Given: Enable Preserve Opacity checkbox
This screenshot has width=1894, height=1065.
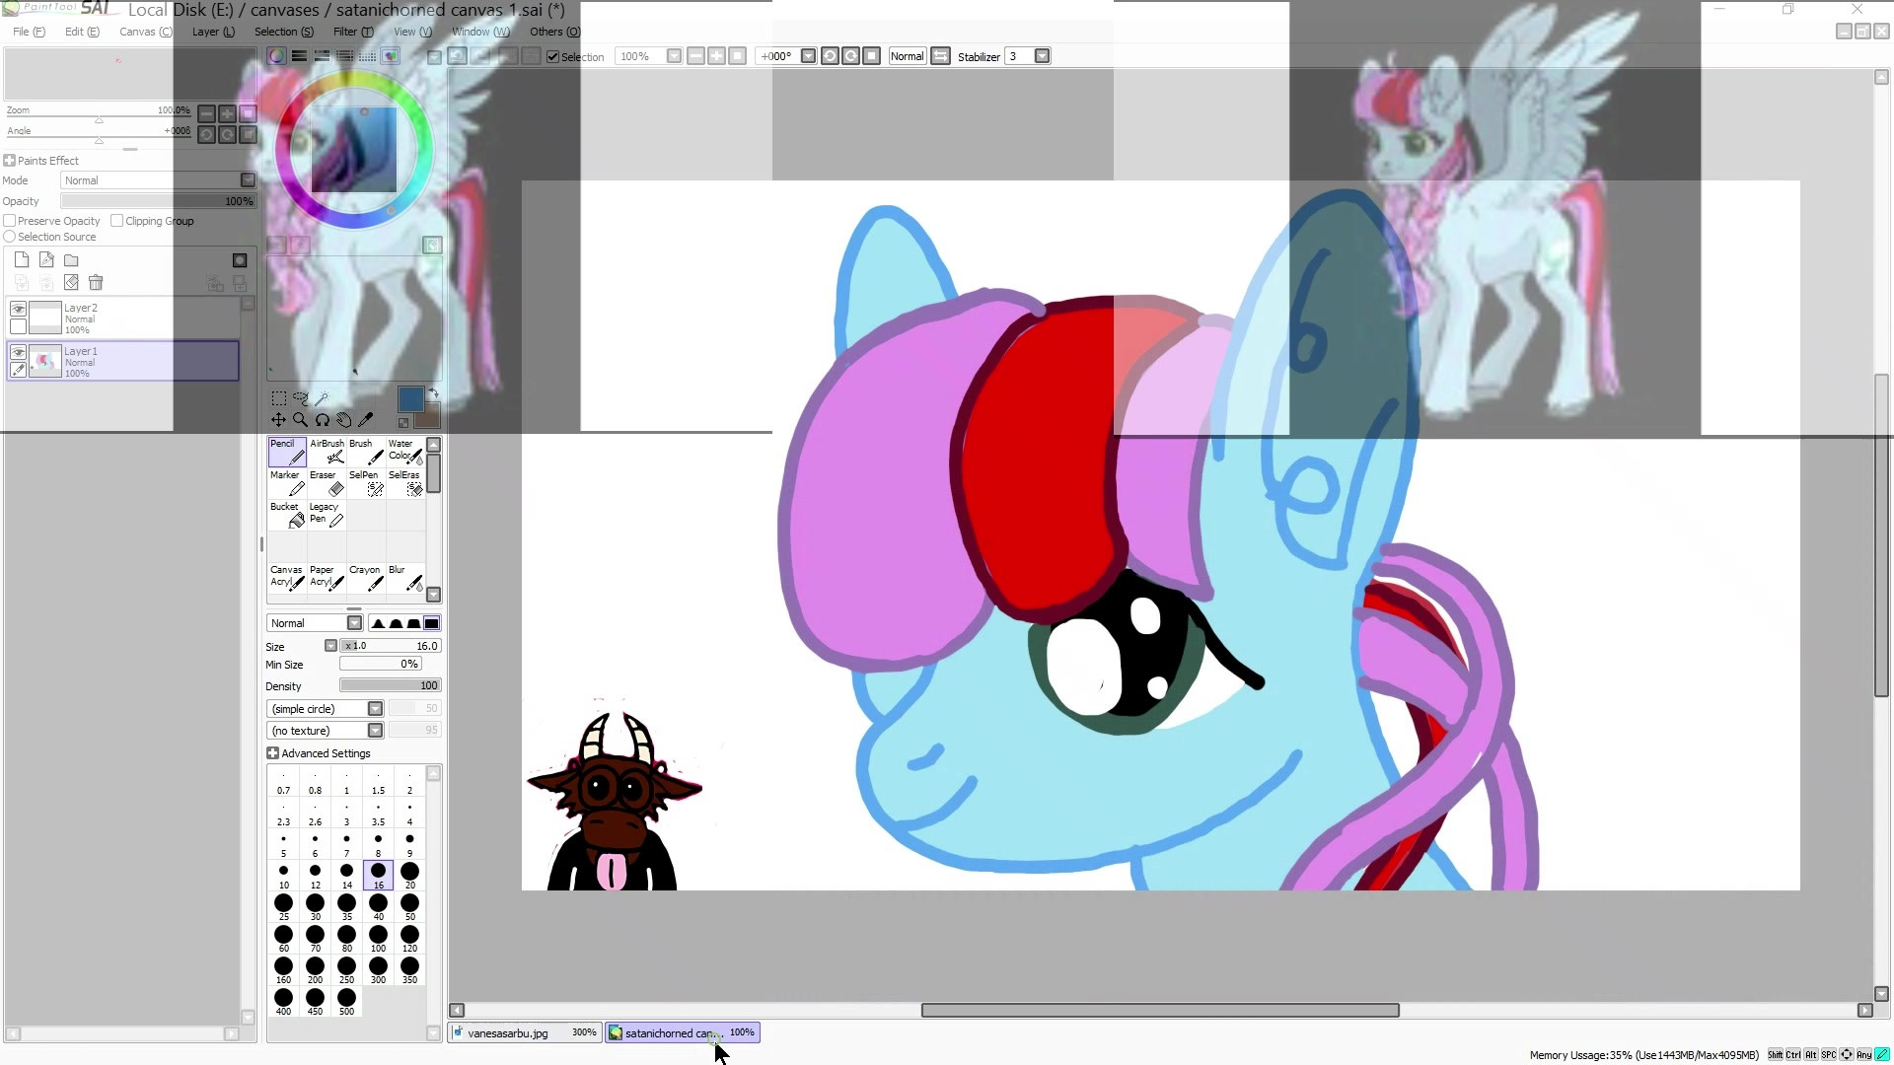Looking at the screenshot, I should [10, 221].
